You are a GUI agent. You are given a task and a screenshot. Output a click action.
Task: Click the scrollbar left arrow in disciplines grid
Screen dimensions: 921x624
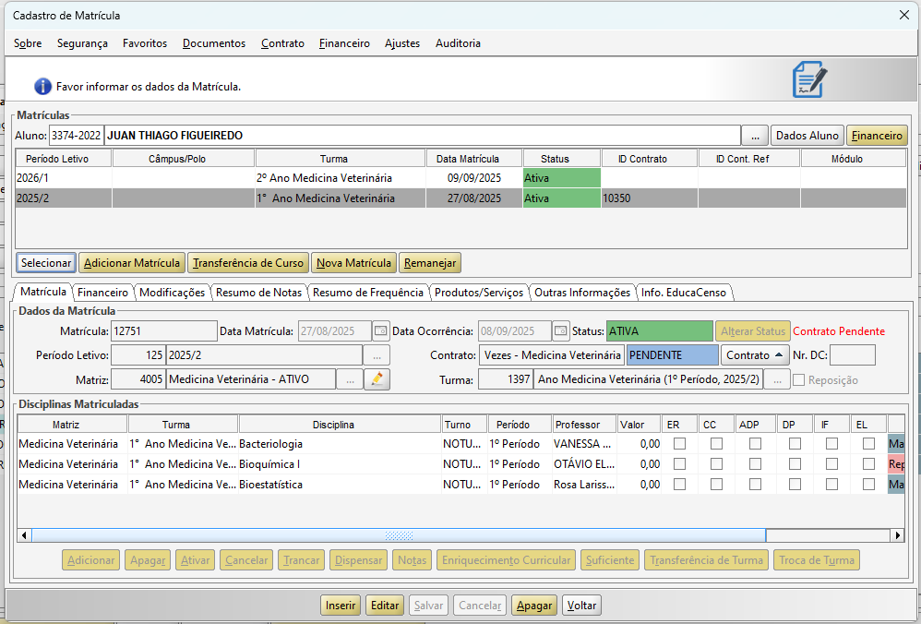(24, 535)
